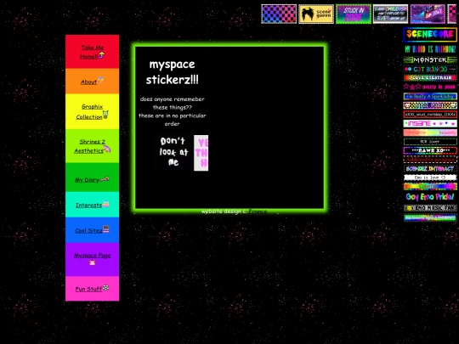
Task: Click the Emo is love blinkie
Action: 430,178
